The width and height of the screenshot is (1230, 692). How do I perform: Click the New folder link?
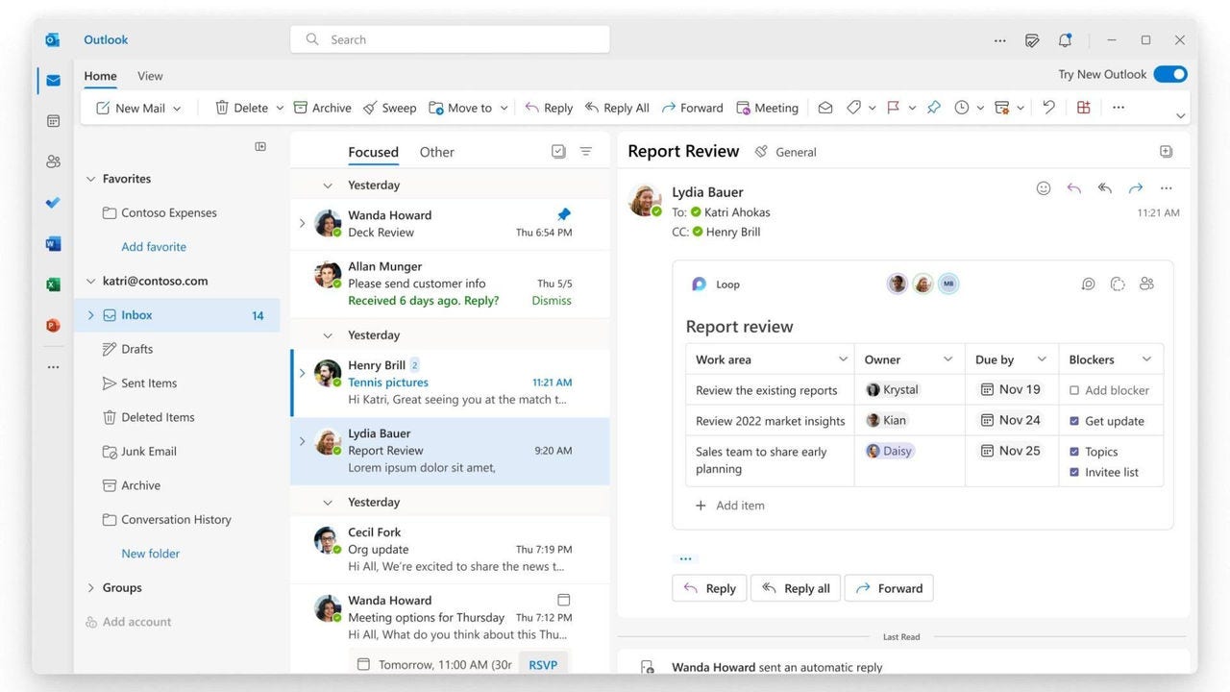[x=151, y=554]
